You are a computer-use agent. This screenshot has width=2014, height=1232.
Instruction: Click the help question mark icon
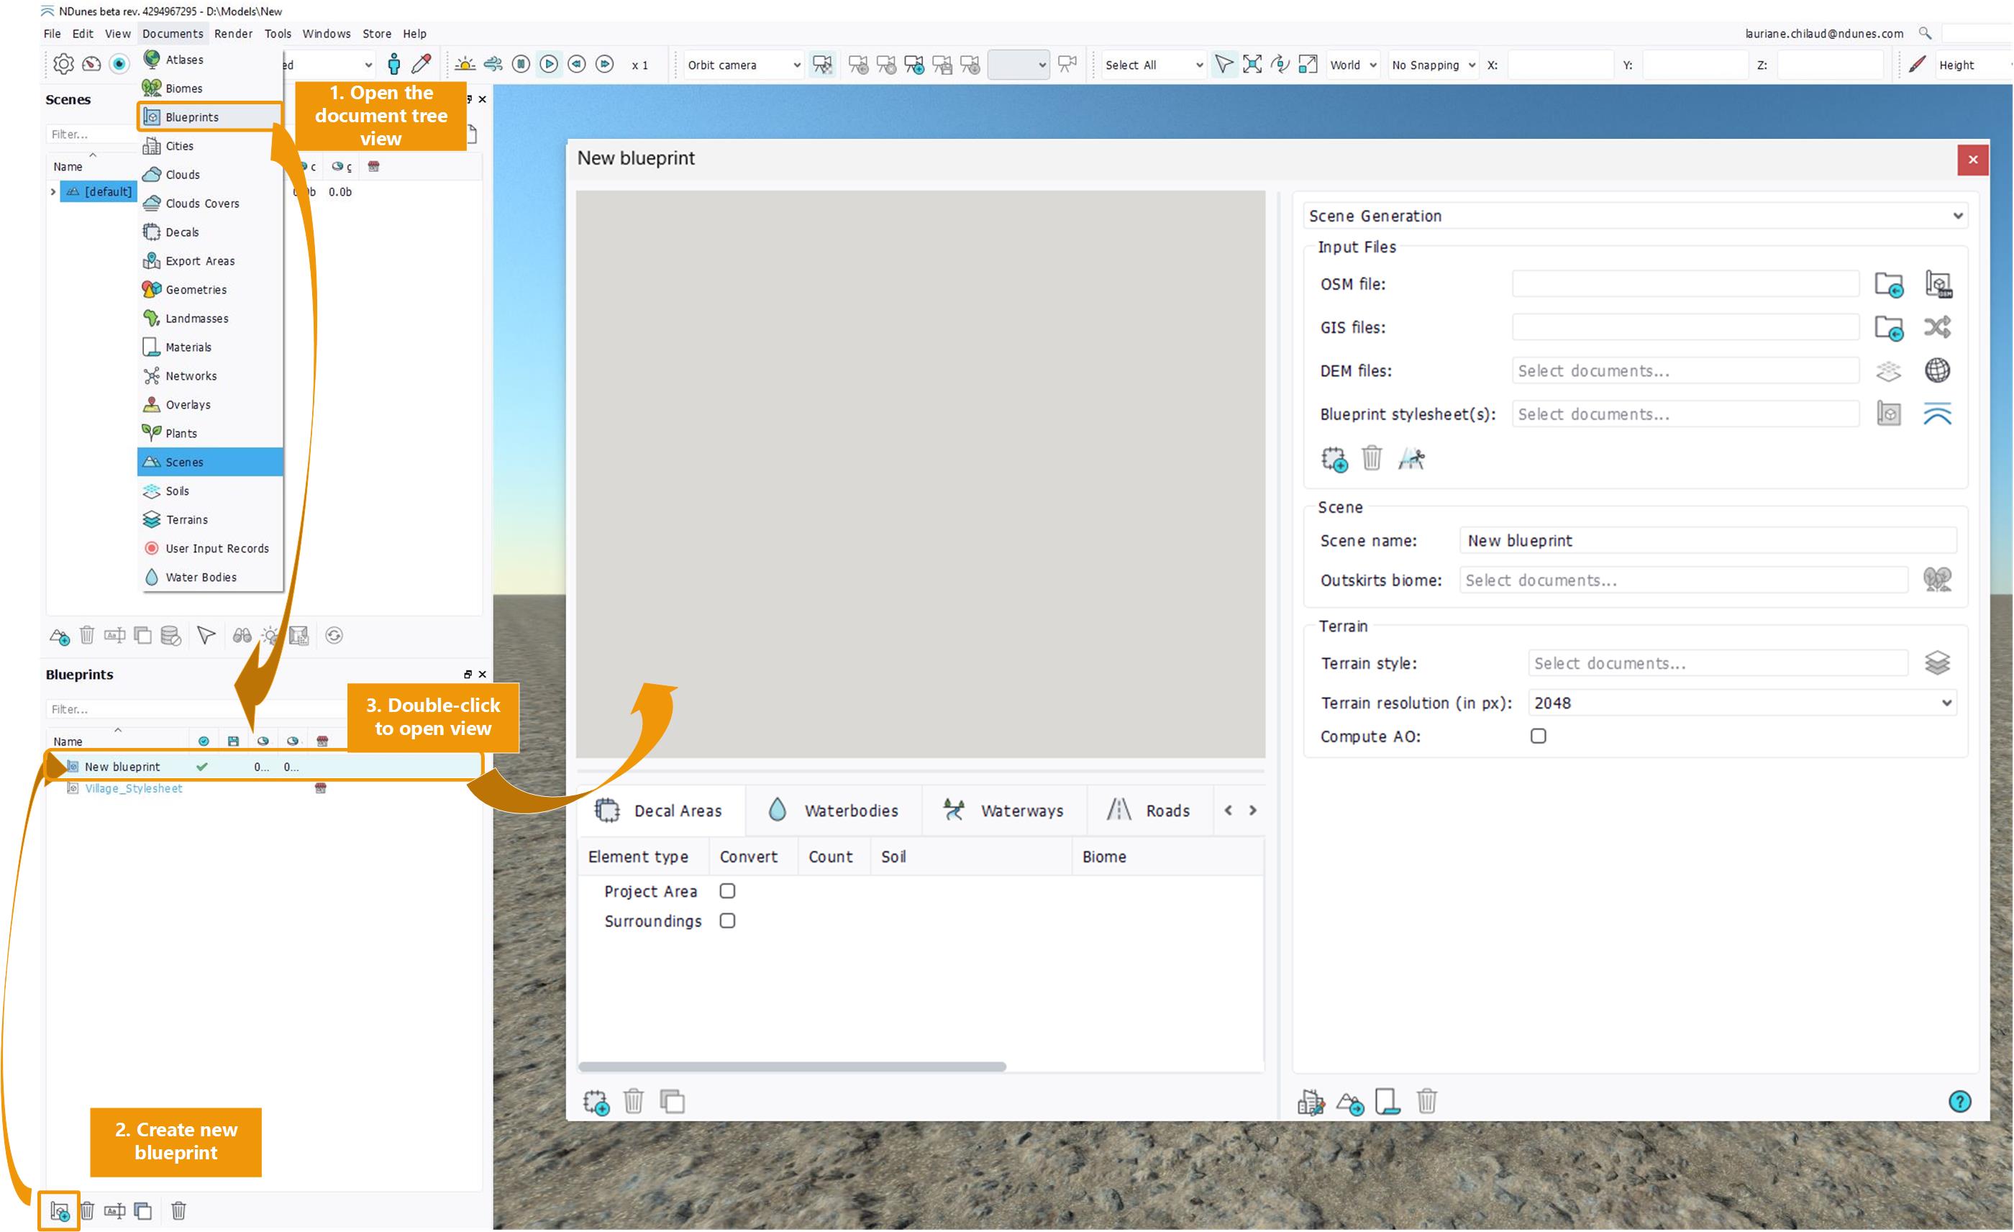coord(1959,1101)
